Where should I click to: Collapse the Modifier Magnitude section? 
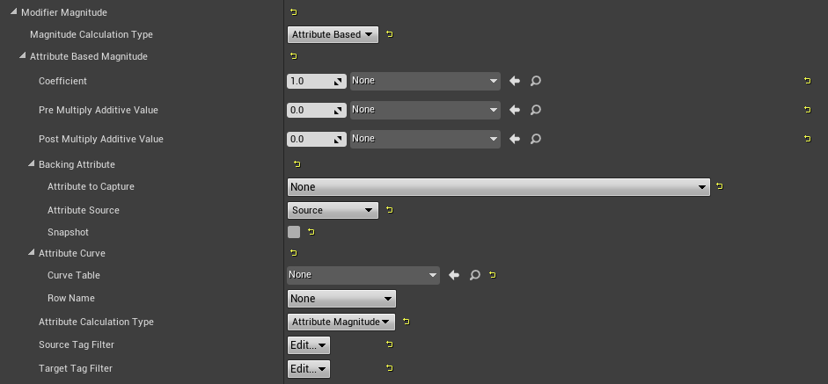pyautogui.click(x=14, y=11)
